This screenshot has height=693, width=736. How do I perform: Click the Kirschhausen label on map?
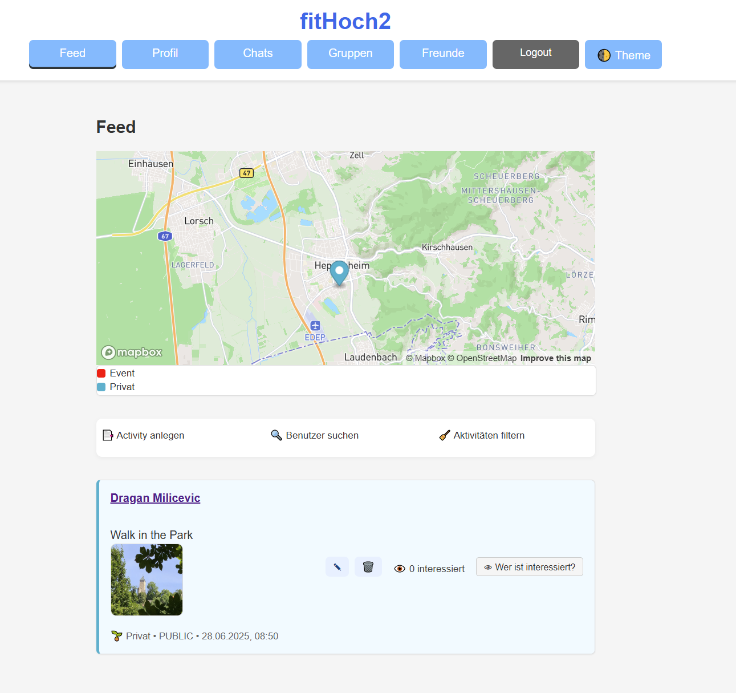coord(447,247)
